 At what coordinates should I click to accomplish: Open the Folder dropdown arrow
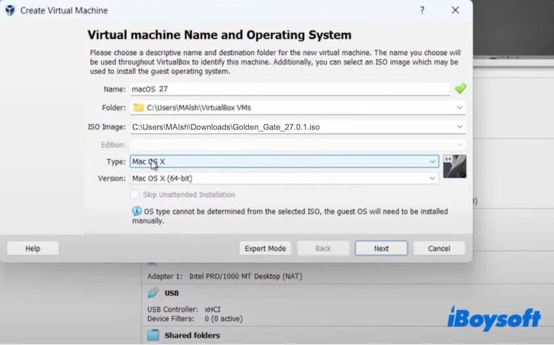[459, 108]
